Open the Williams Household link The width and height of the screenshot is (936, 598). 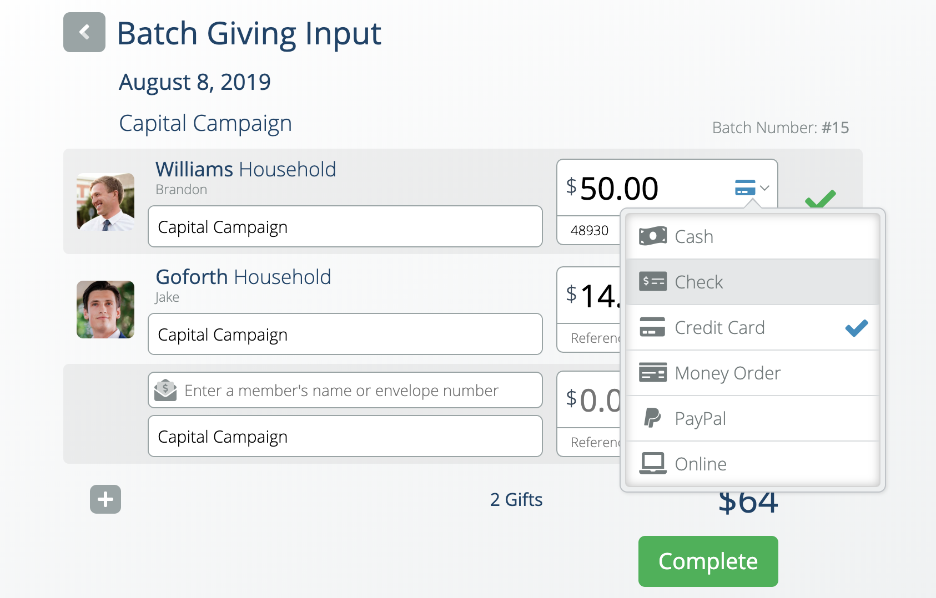[x=245, y=169]
